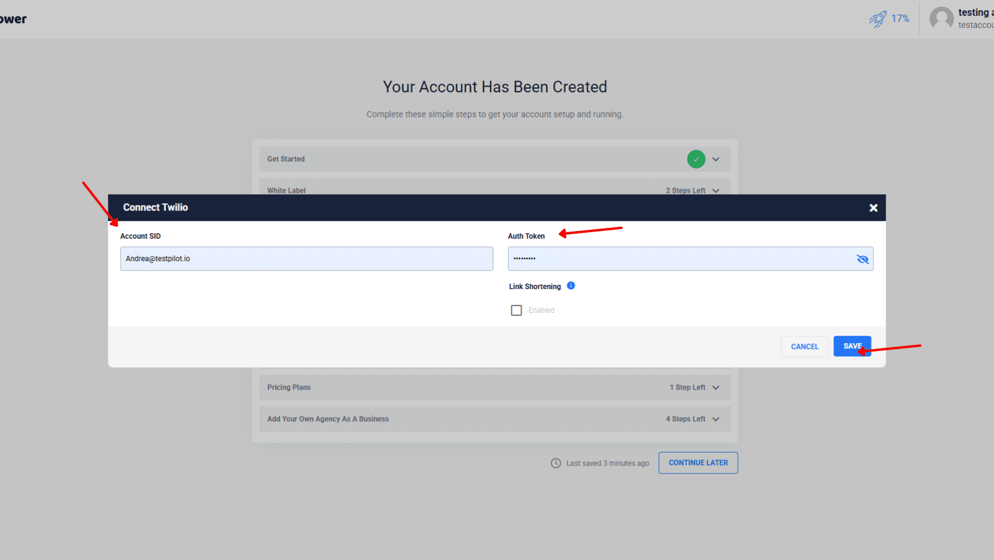Close the Connect Twilio dialog
994x560 pixels.
tap(873, 208)
